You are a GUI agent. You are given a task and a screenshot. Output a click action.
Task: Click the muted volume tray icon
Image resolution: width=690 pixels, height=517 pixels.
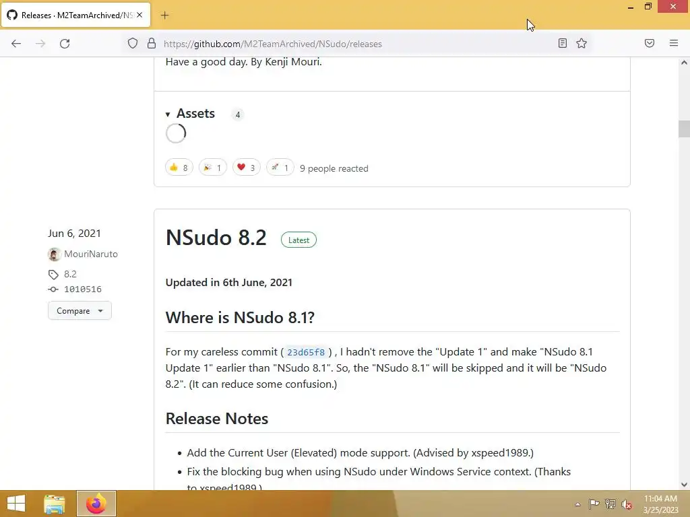coord(627,504)
